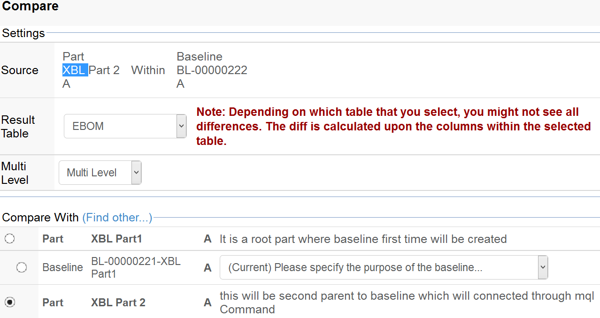Click the Result Table row label

coord(18,126)
